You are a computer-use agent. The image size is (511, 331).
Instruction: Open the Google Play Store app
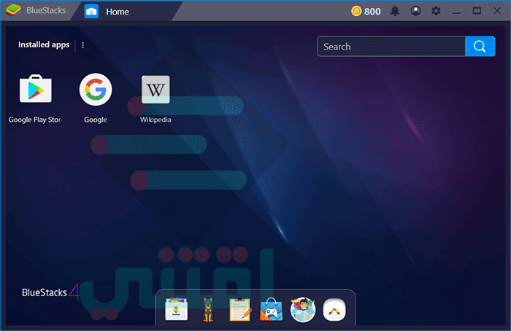point(36,89)
